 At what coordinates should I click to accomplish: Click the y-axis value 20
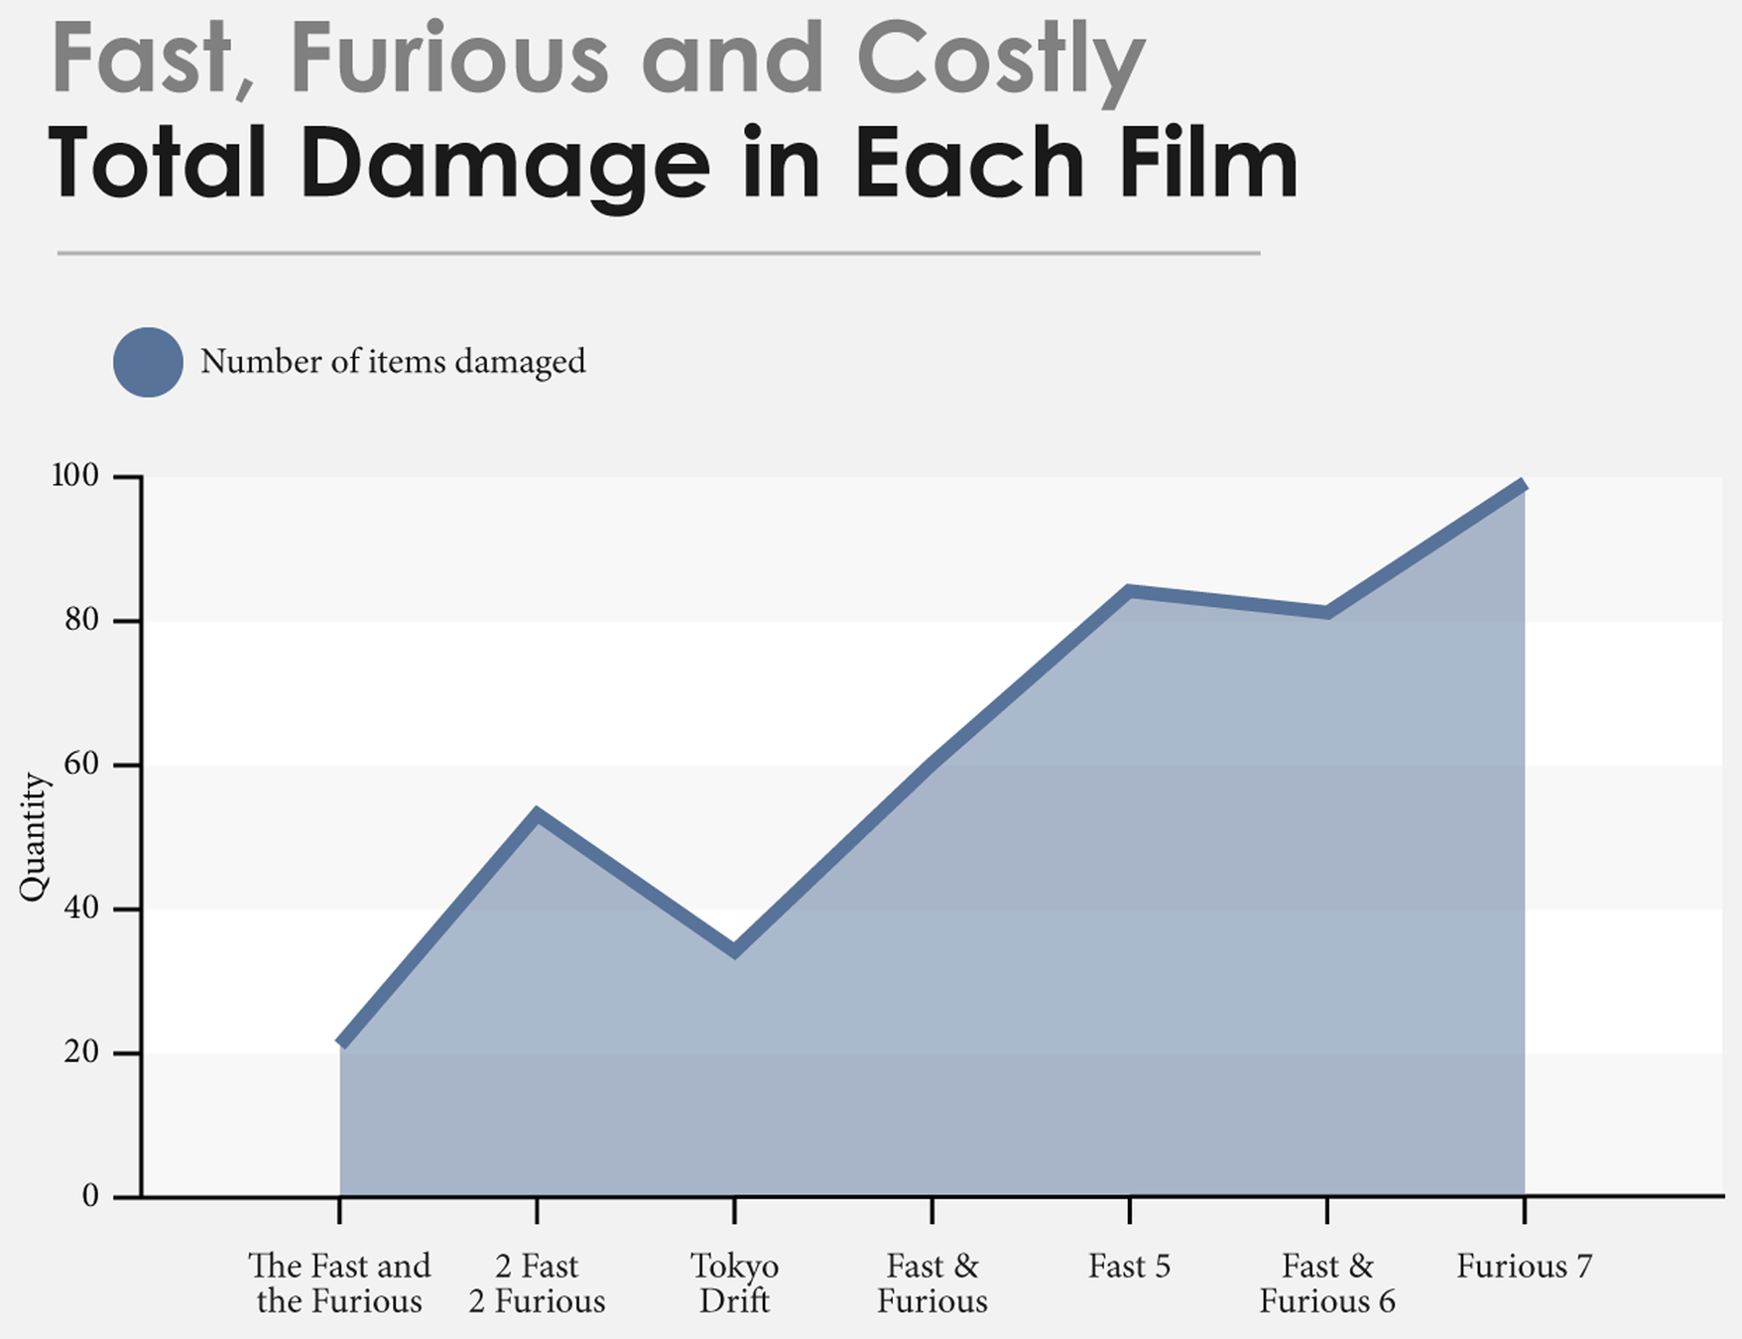[81, 1052]
